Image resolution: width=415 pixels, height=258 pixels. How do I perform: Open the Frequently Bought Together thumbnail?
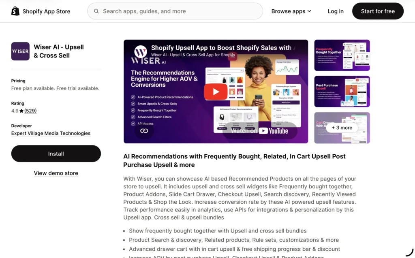tap(342, 55)
